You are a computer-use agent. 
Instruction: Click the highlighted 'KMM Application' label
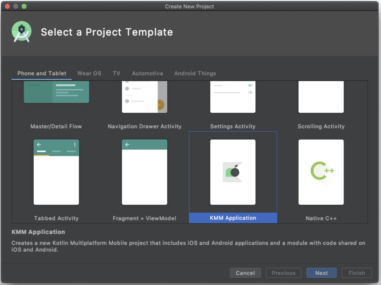pos(233,218)
